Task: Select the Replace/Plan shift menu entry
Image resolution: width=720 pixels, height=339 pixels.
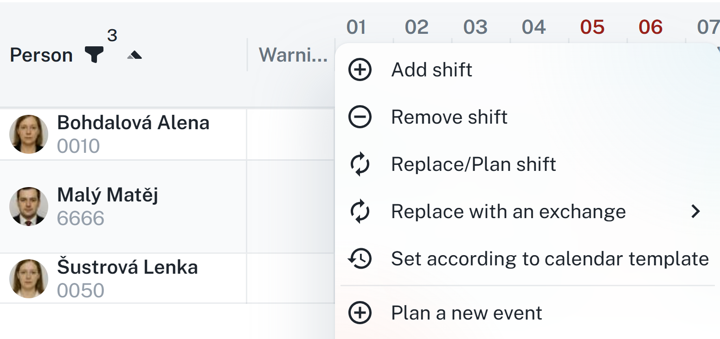Action: 473,164
